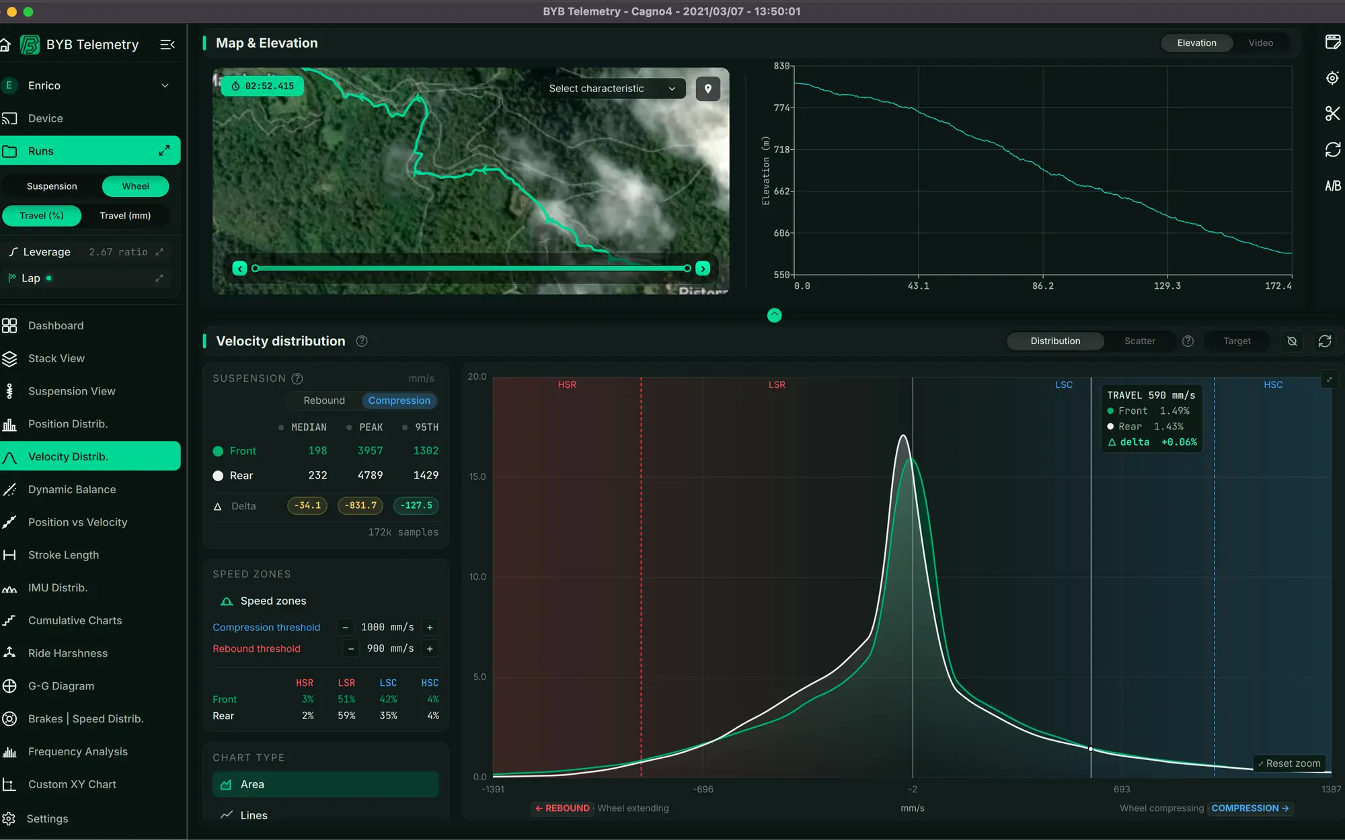
Task: Increase compression threshold with plus
Action: click(430, 628)
